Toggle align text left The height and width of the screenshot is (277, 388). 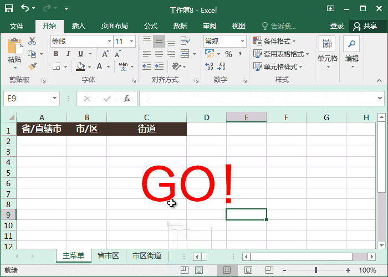(x=147, y=54)
